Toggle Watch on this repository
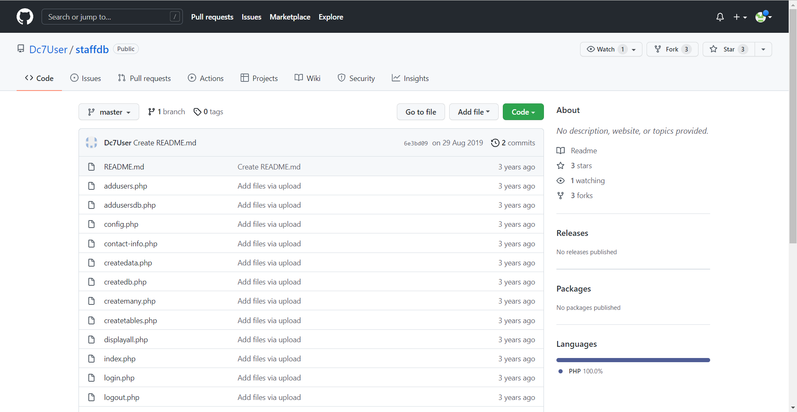 601,49
